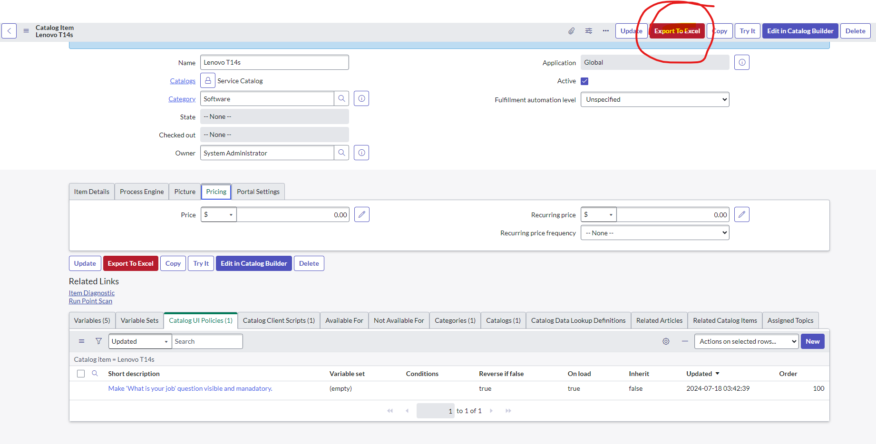Click the gear icon in list header
Viewport: 876px width, 444px height.
coord(666,341)
